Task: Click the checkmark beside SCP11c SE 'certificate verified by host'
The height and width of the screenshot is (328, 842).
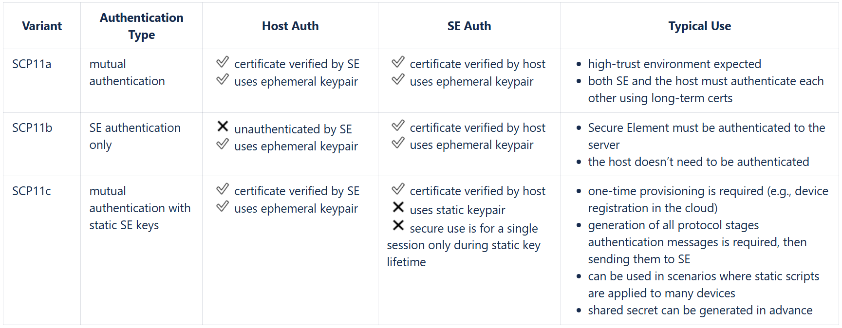Action: click(x=398, y=189)
